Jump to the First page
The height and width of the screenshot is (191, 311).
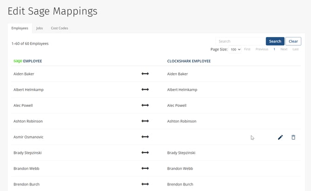tap(247, 49)
